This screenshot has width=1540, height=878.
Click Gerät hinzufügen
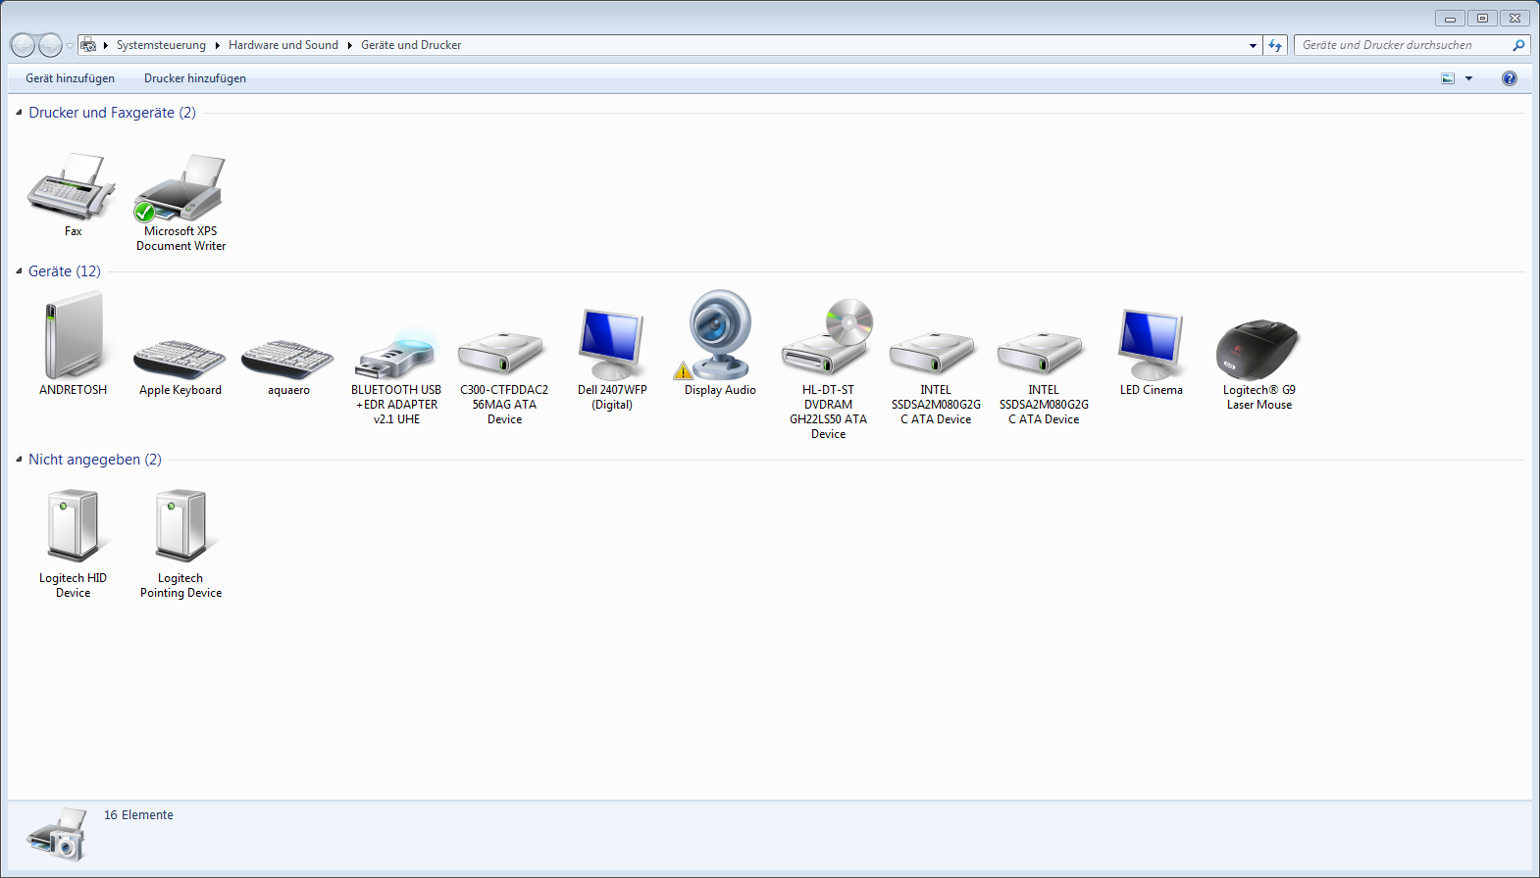pyautogui.click(x=70, y=78)
